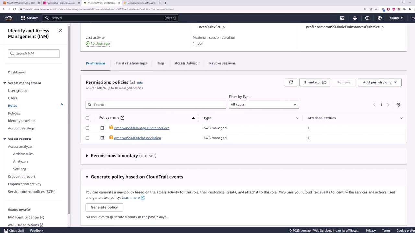This screenshot has height=233, width=415.
Task: Go to Roles in the sidebar
Action: pos(12,106)
